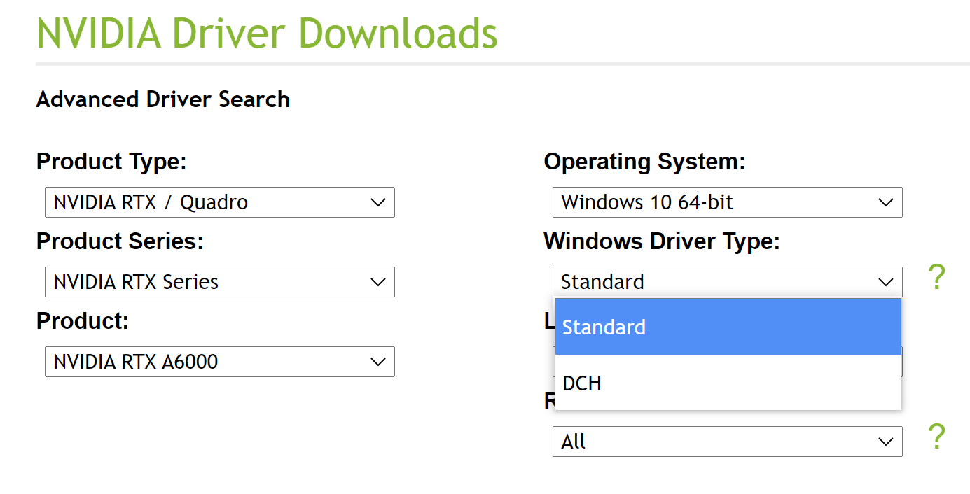The height and width of the screenshot is (494, 970).
Task: Click the Operating System label
Action: coord(644,162)
